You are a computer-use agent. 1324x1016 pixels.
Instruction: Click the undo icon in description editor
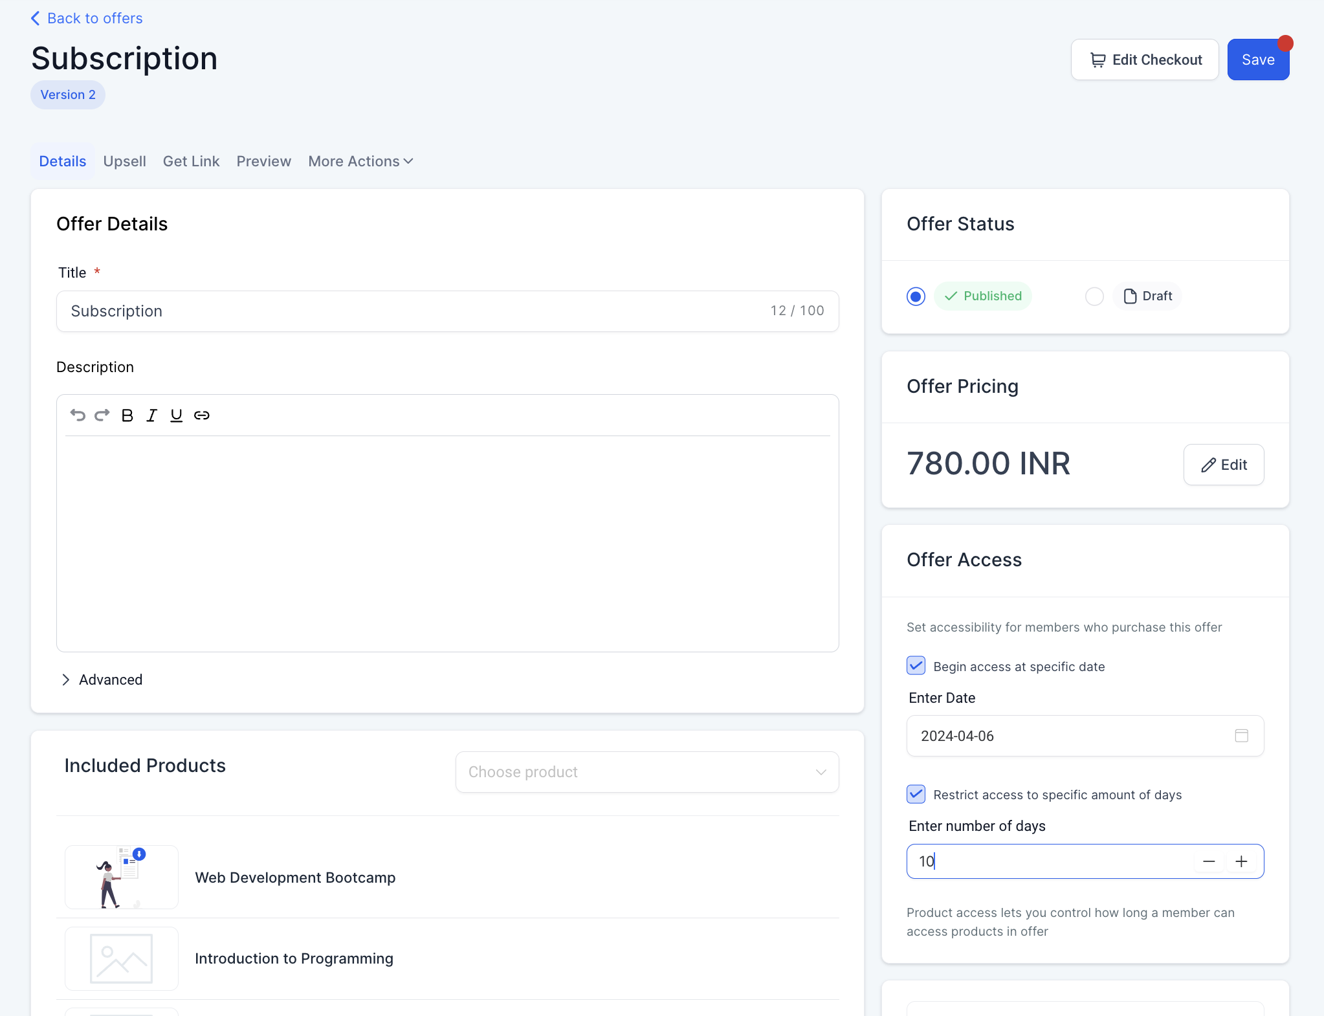tap(78, 415)
